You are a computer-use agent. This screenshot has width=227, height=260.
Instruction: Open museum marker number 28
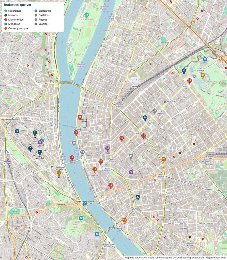click(145, 118)
